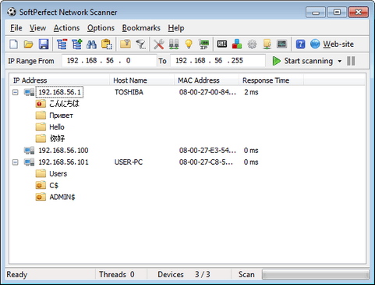The image size is (375, 285).
Task: Click MAC address 08-00-27-E3-54...
Action: pyautogui.click(x=207, y=150)
